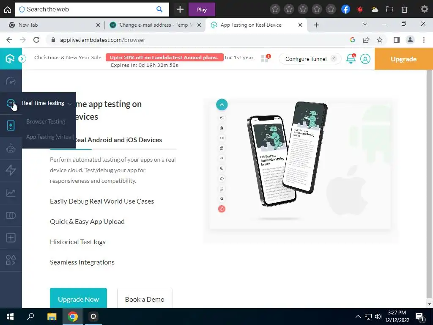The width and height of the screenshot is (433, 325).
Task: Go back with the browser back arrow
Action: [9, 40]
